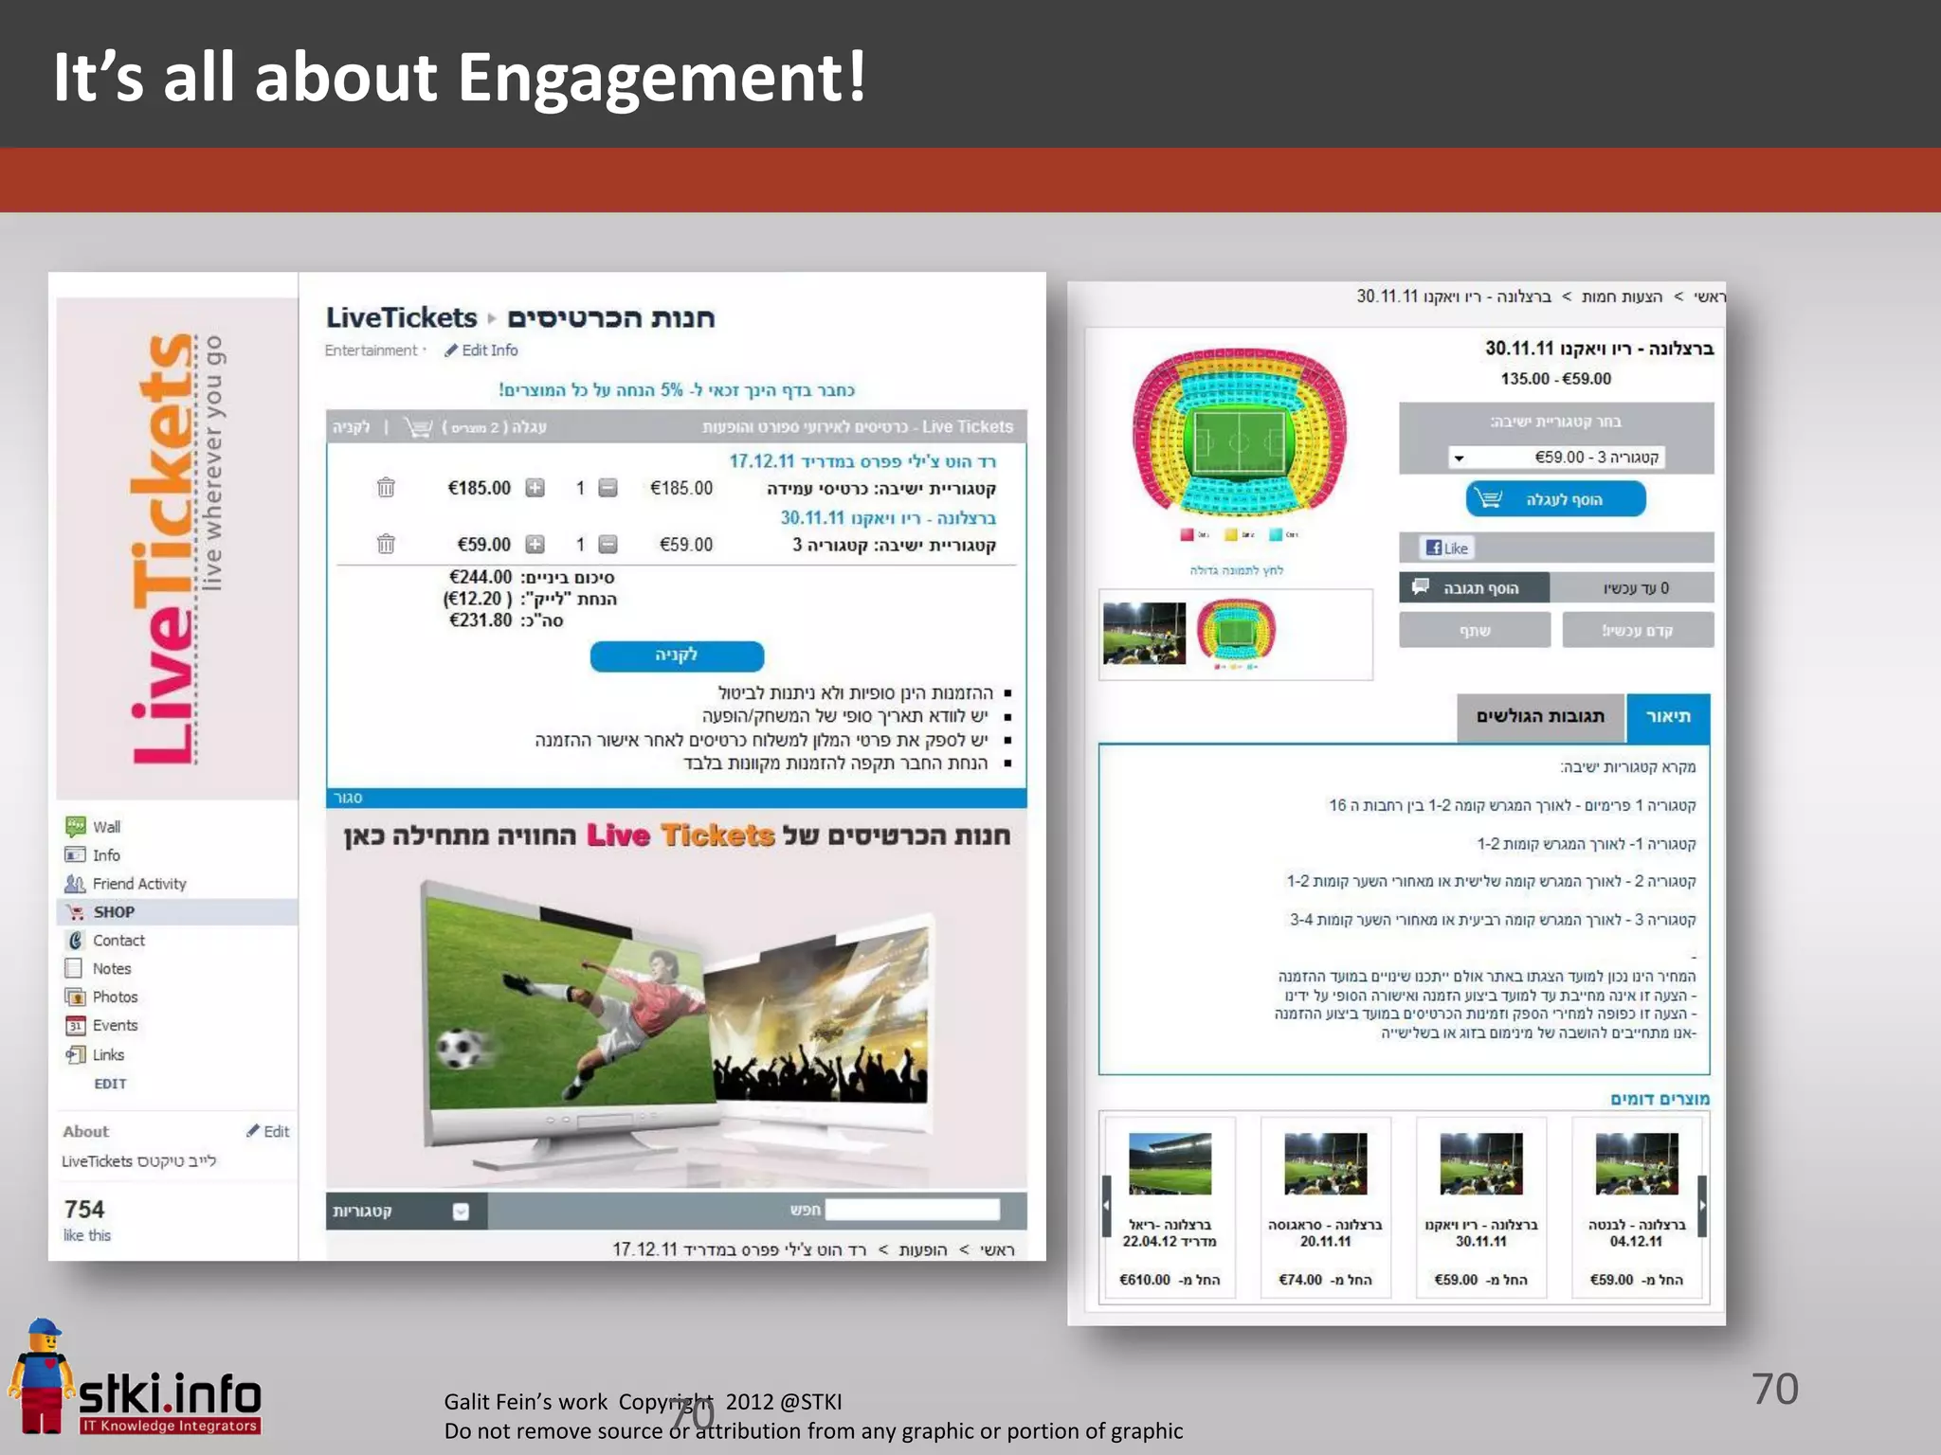Switch to the grey users comments tab
Image resolution: width=1941 pixels, height=1455 pixels.
(x=1540, y=717)
